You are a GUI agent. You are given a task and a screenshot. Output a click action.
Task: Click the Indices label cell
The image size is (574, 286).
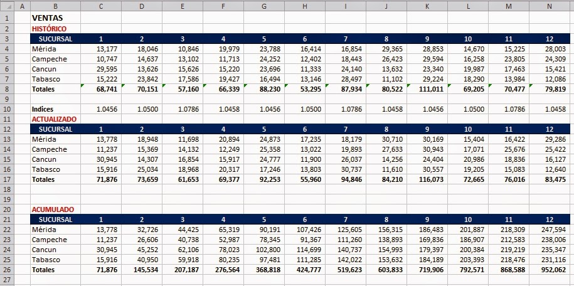(x=55, y=109)
